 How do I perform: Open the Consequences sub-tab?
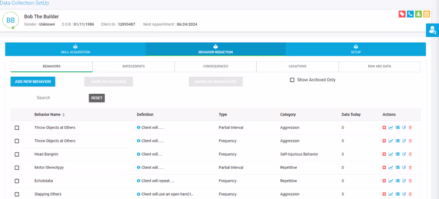click(216, 67)
